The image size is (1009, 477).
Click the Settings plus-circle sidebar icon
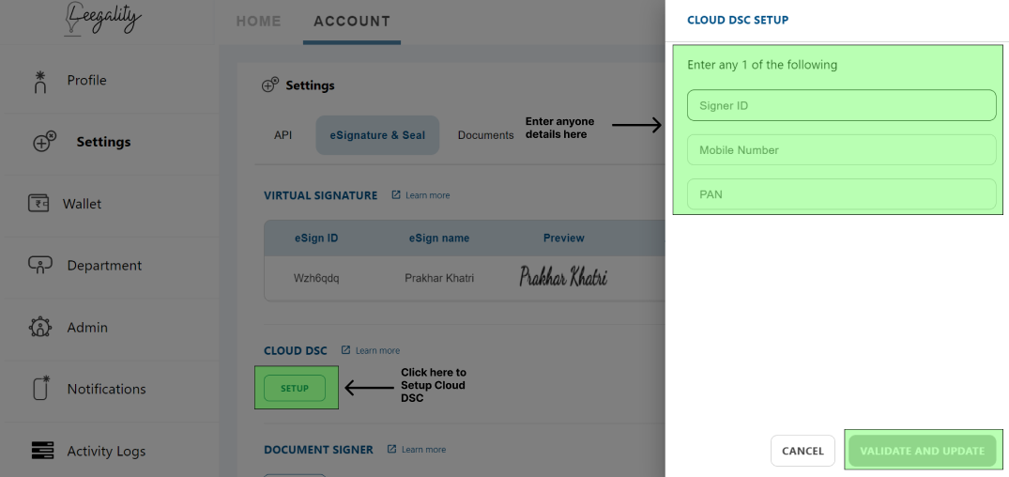click(44, 142)
